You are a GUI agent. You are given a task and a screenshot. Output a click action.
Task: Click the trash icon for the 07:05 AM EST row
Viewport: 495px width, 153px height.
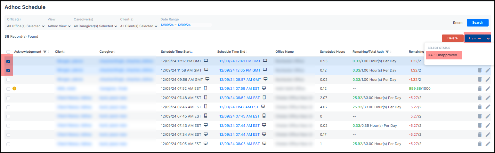(479, 144)
